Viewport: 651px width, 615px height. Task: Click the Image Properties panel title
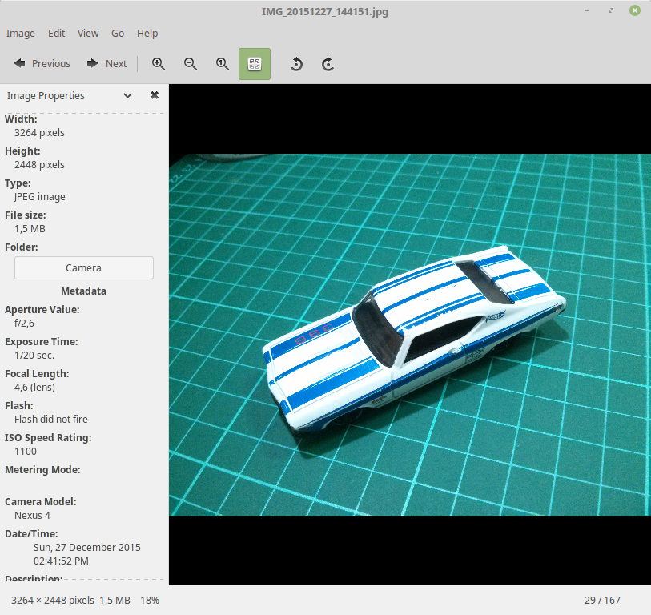(x=46, y=95)
